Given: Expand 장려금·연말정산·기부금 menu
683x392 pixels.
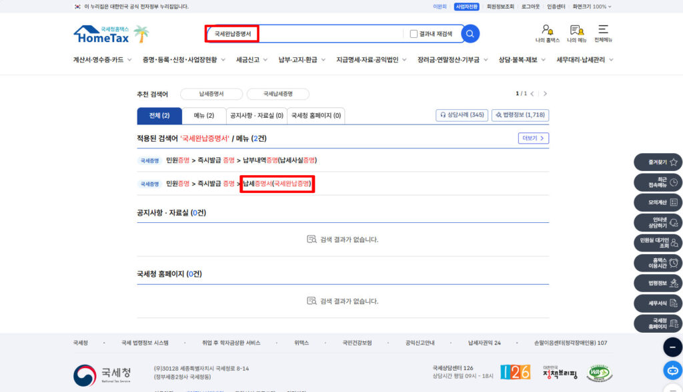Looking at the screenshot, I should pyautogui.click(x=453, y=59).
